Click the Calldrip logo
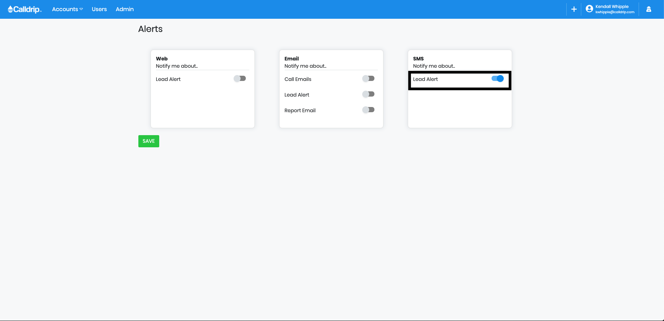This screenshot has width=664, height=321. 24,9
